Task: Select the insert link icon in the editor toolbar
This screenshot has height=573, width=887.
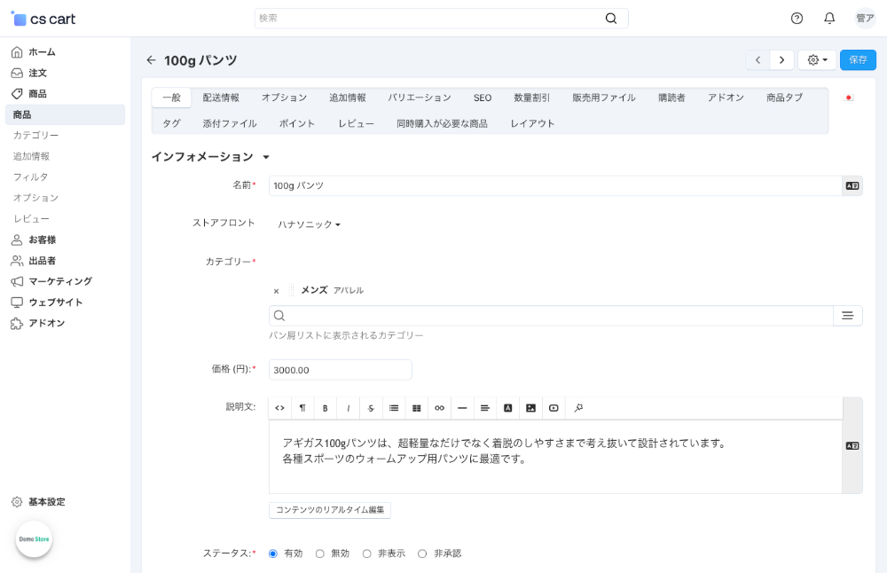Action: 439,408
